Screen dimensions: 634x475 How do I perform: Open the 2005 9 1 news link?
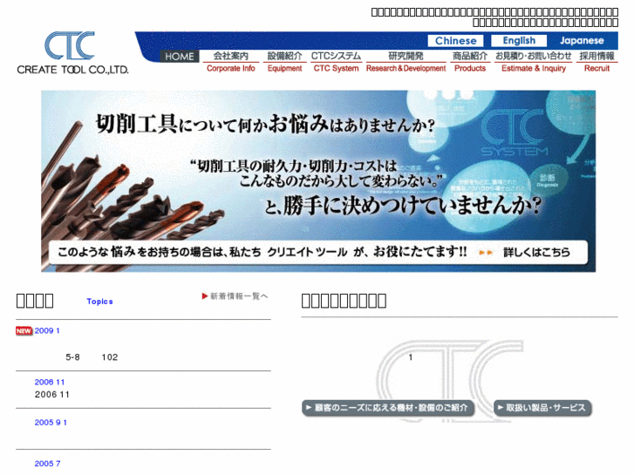[51, 423]
